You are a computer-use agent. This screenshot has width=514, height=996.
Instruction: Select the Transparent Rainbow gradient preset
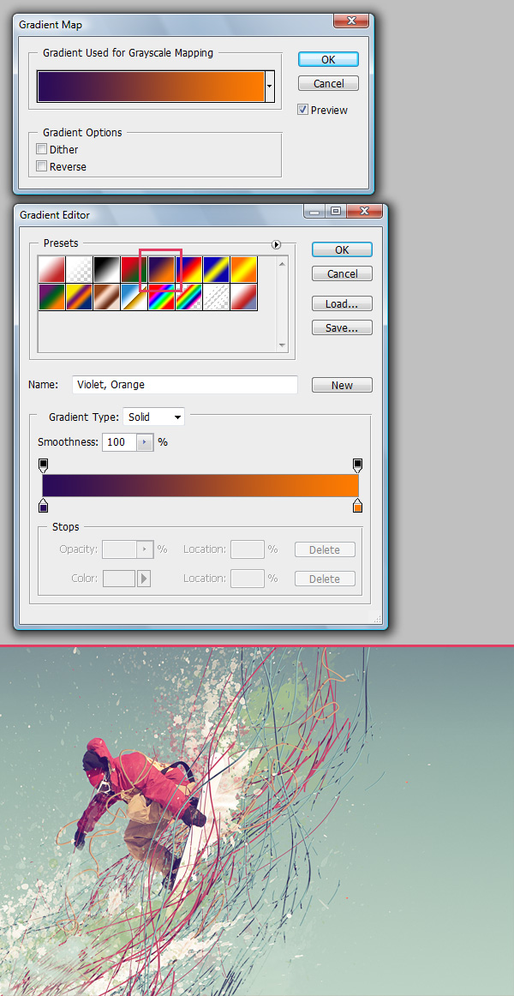pyautogui.click(x=188, y=297)
